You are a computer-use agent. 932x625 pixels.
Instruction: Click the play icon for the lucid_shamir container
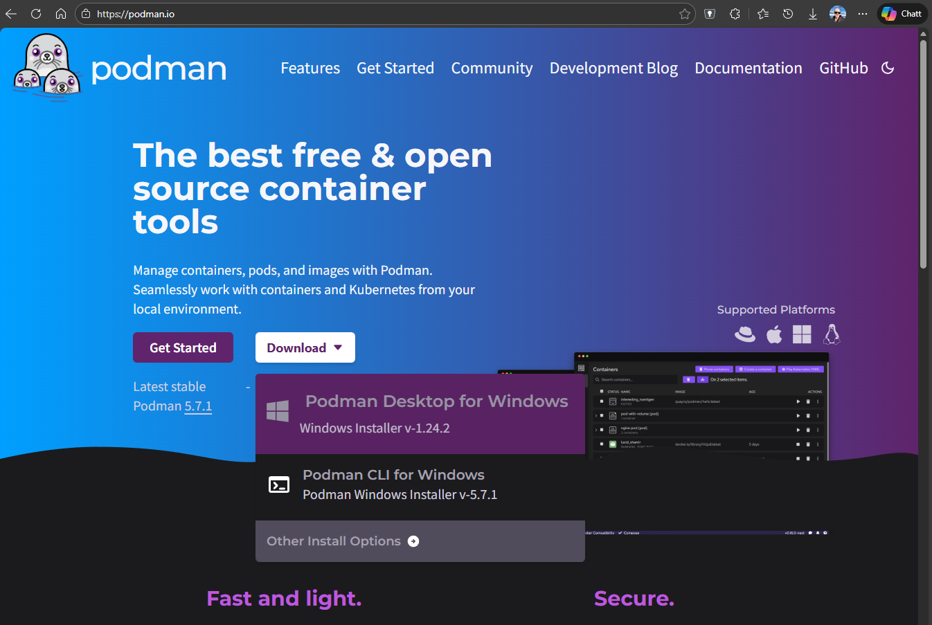[798, 444]
